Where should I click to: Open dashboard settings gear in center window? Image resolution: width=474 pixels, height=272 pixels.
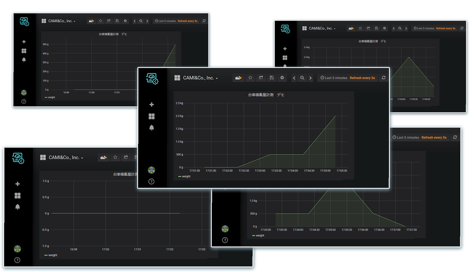[x=282, y=78]
